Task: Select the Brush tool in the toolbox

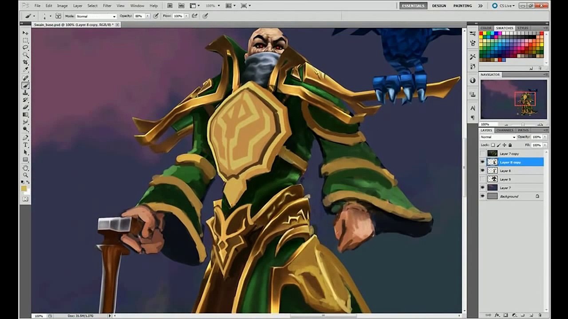Action: point(26,86)
